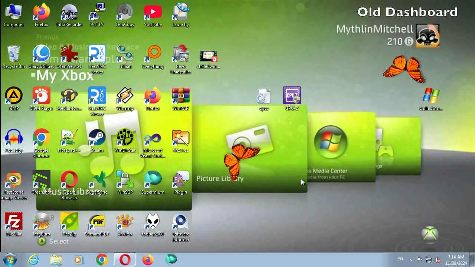
Task: Start Launchy from the desktop
Action: [181, 15]
